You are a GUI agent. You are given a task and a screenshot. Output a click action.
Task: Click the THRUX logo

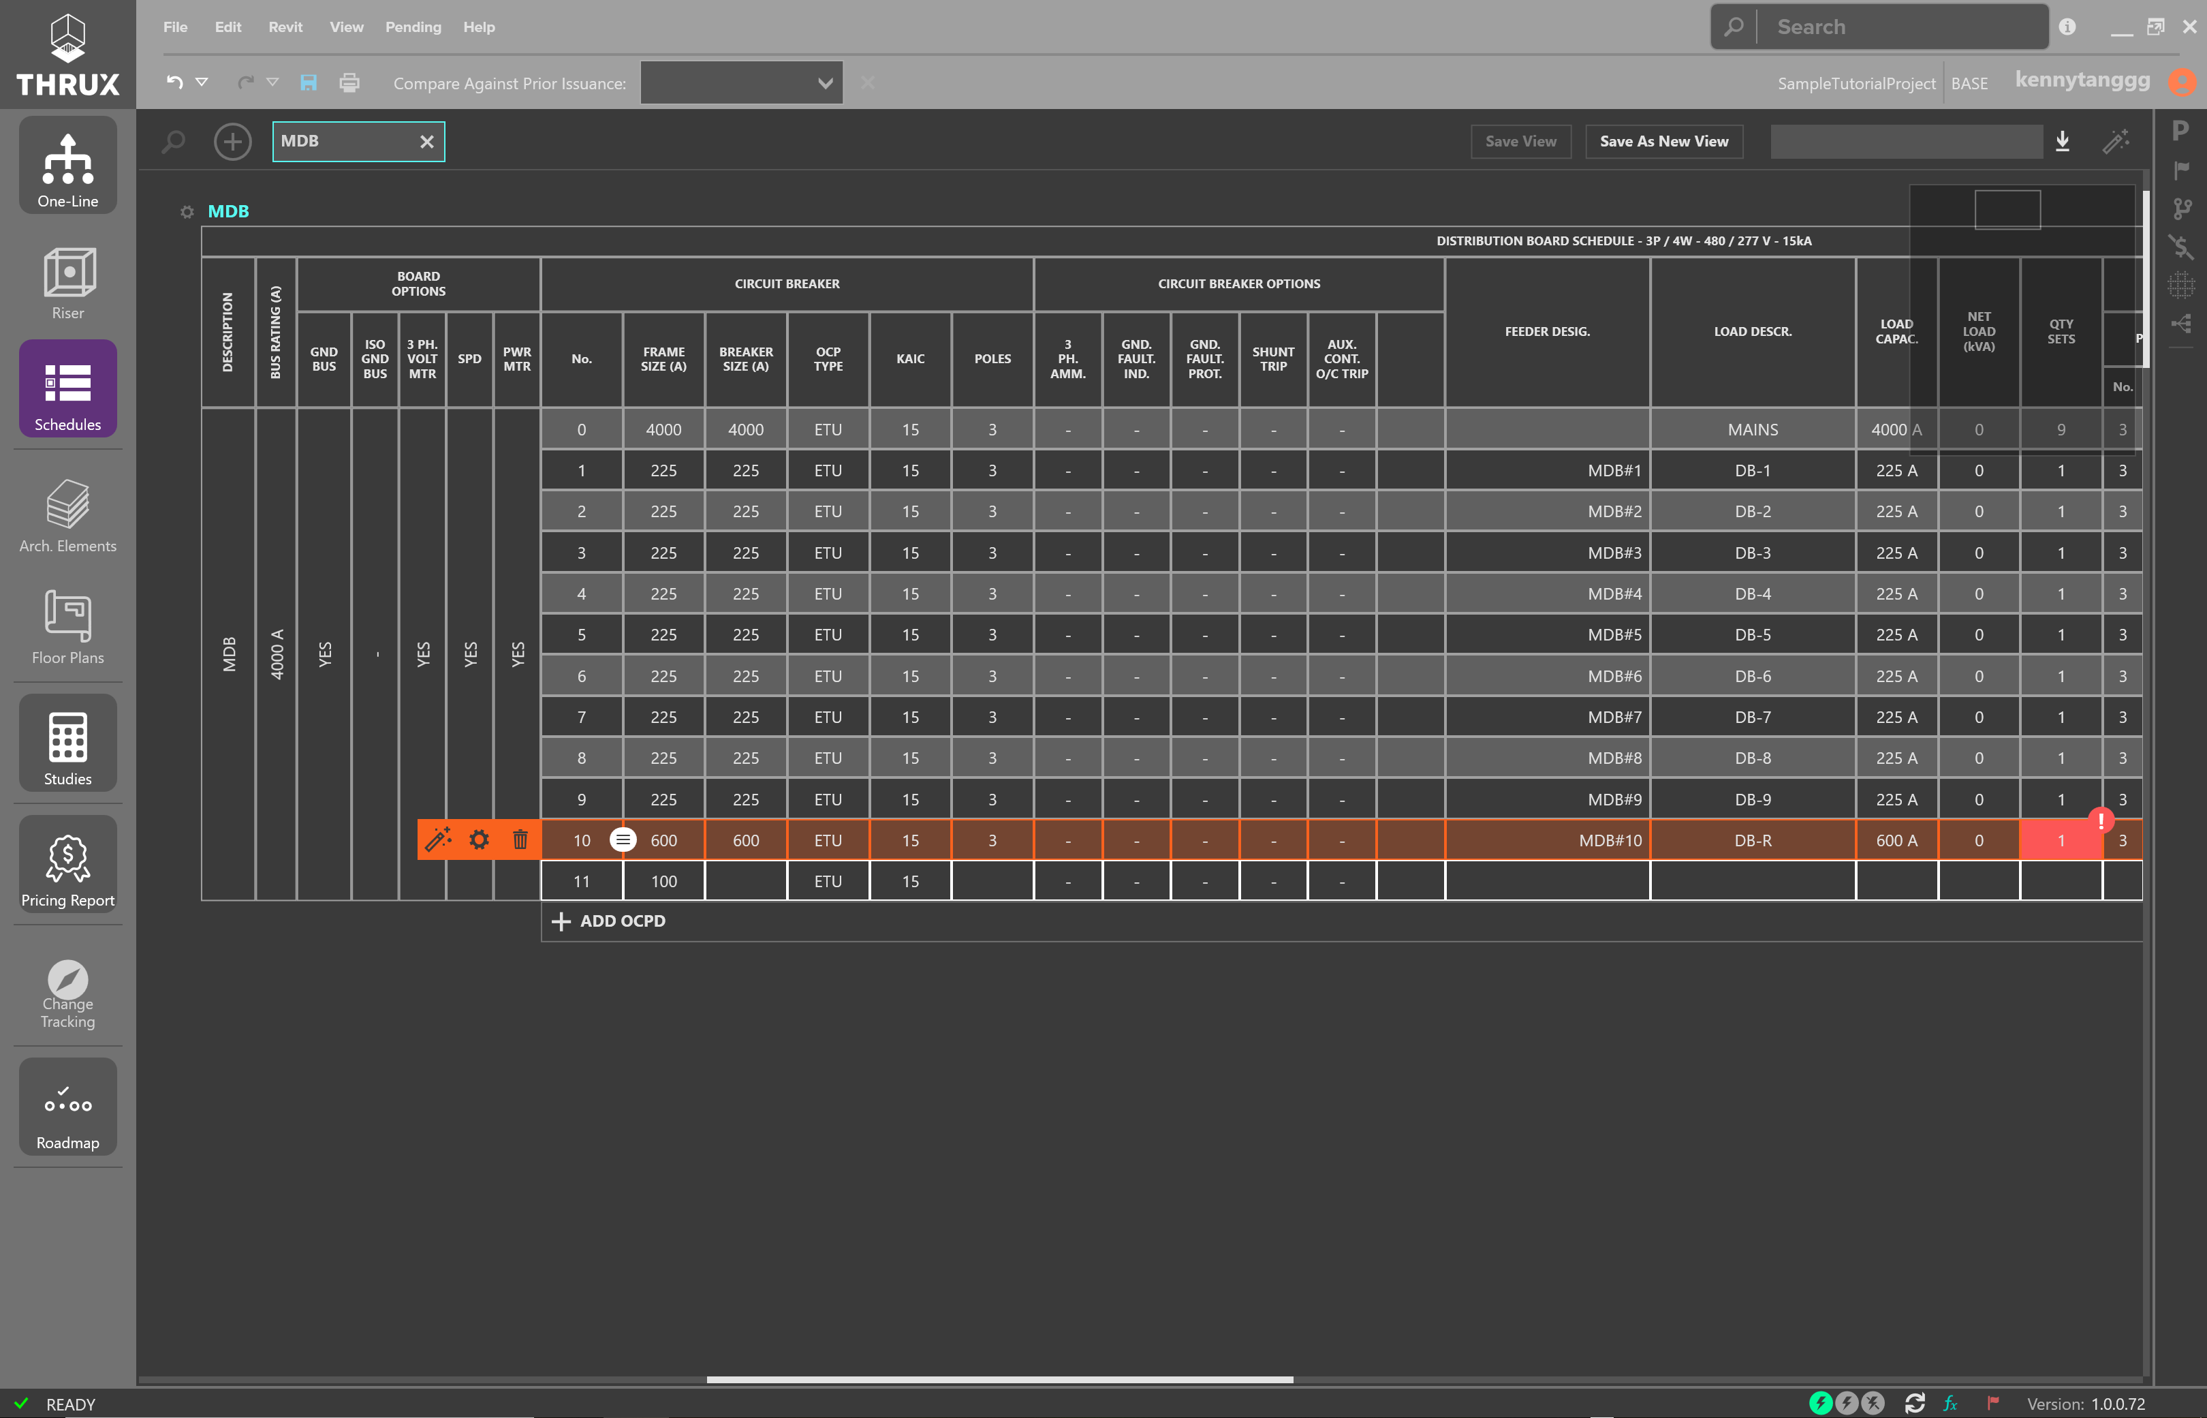(x=67, y=55)
